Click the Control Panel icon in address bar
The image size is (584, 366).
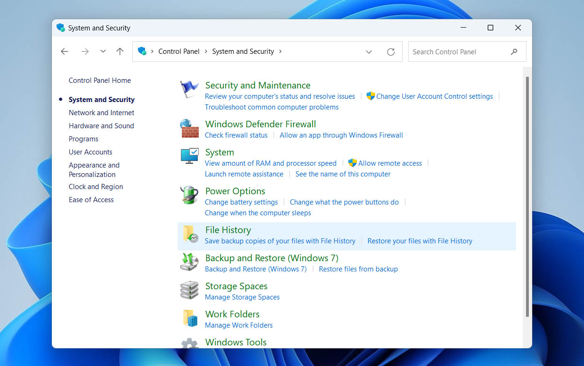click(142, 51)
